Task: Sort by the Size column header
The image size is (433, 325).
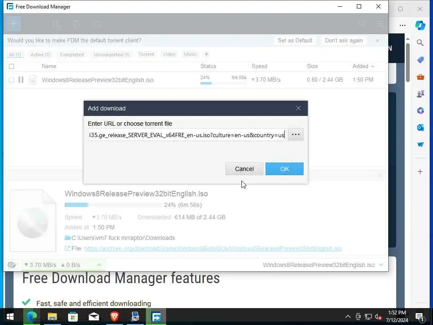Action: click(x=312, y=66)
